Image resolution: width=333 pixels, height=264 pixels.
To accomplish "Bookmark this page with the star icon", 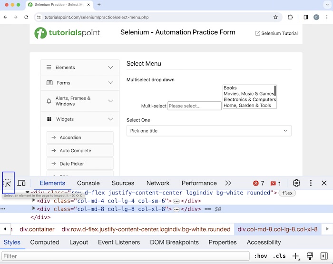I will 275,17.
